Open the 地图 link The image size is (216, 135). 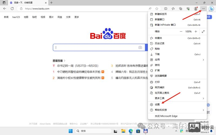pyautogui.click(x=26, y=17)
